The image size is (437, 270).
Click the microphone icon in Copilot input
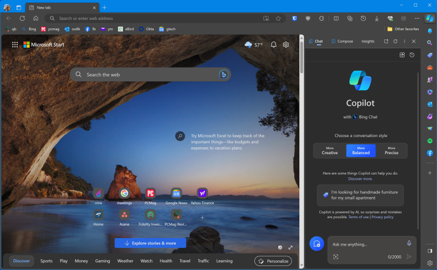coord(409,243)
